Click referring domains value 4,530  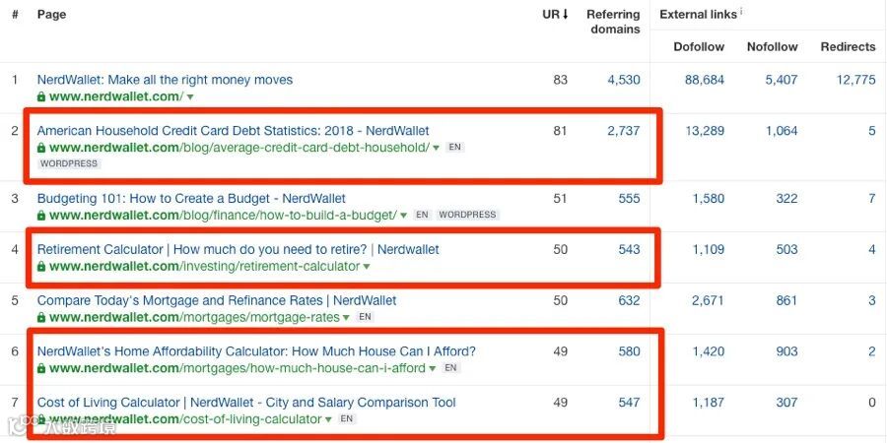tap(624, 80)
